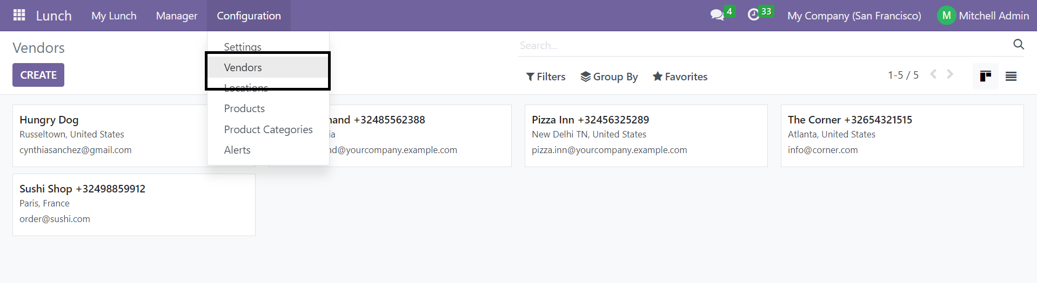Image resolution: width=1037 pixels, height=283 pixels.
Task: Select Product Categories menu entry
Action: [268, 129]
